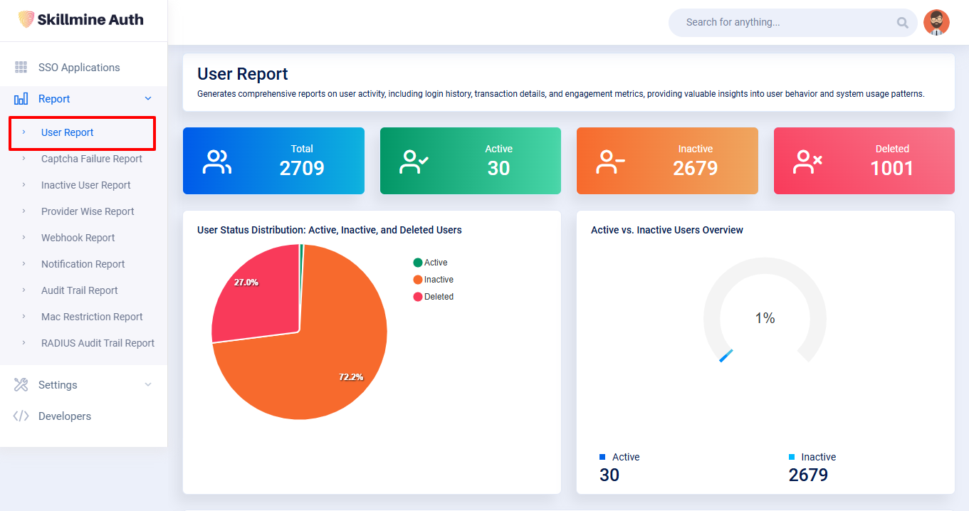The image size is (969, 511).
Task: Expand the Settings menu chevron
Action: tap(148, 385)
